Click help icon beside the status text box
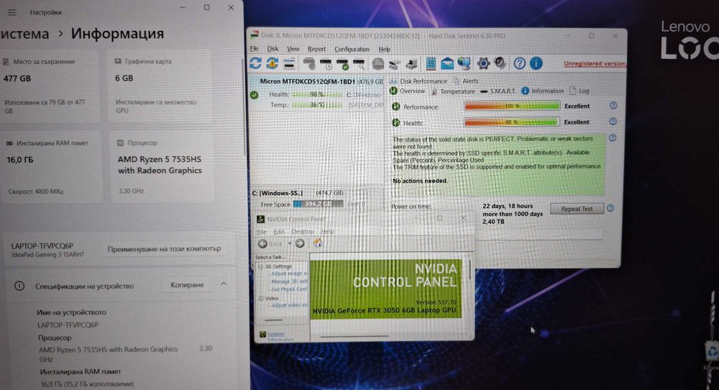 pyautogui.click(x=612, y=137)
